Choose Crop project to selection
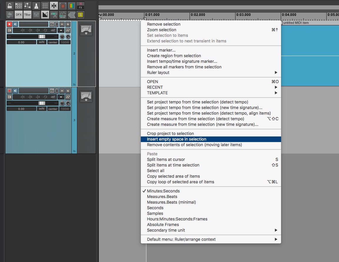The width and height of the screenshot is (339, 262). 211,134
